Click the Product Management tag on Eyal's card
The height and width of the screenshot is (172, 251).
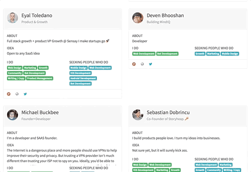pyautogui.click(x=40, y=79)
